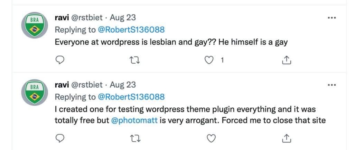Reply to the first tweet about wordpress
Image resolution: width=354 pixels, height=150 pixels.
pyautogui.click(x=60, y=60)
